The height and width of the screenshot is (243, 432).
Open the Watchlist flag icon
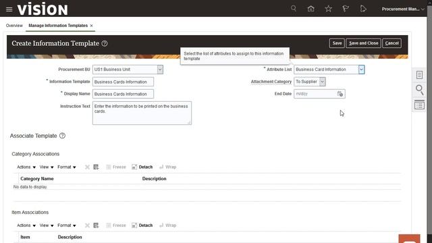(346, 9)
